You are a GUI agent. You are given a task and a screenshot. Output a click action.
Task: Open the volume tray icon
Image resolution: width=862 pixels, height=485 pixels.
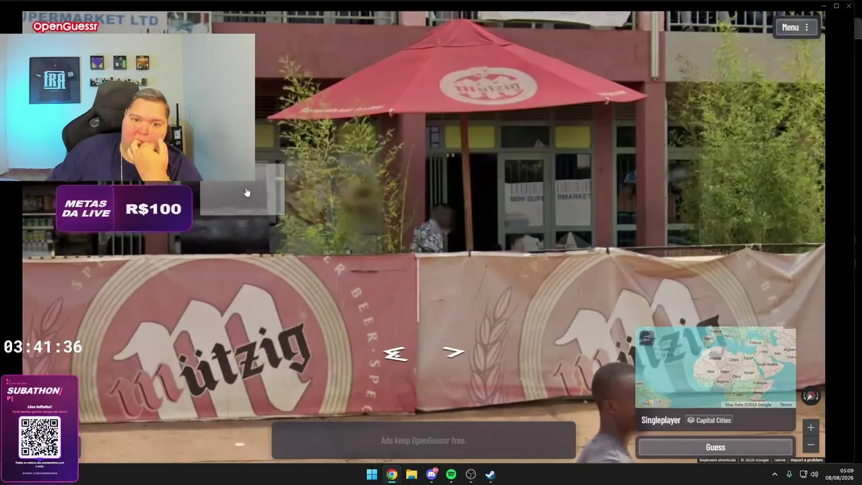pos(814,474)
